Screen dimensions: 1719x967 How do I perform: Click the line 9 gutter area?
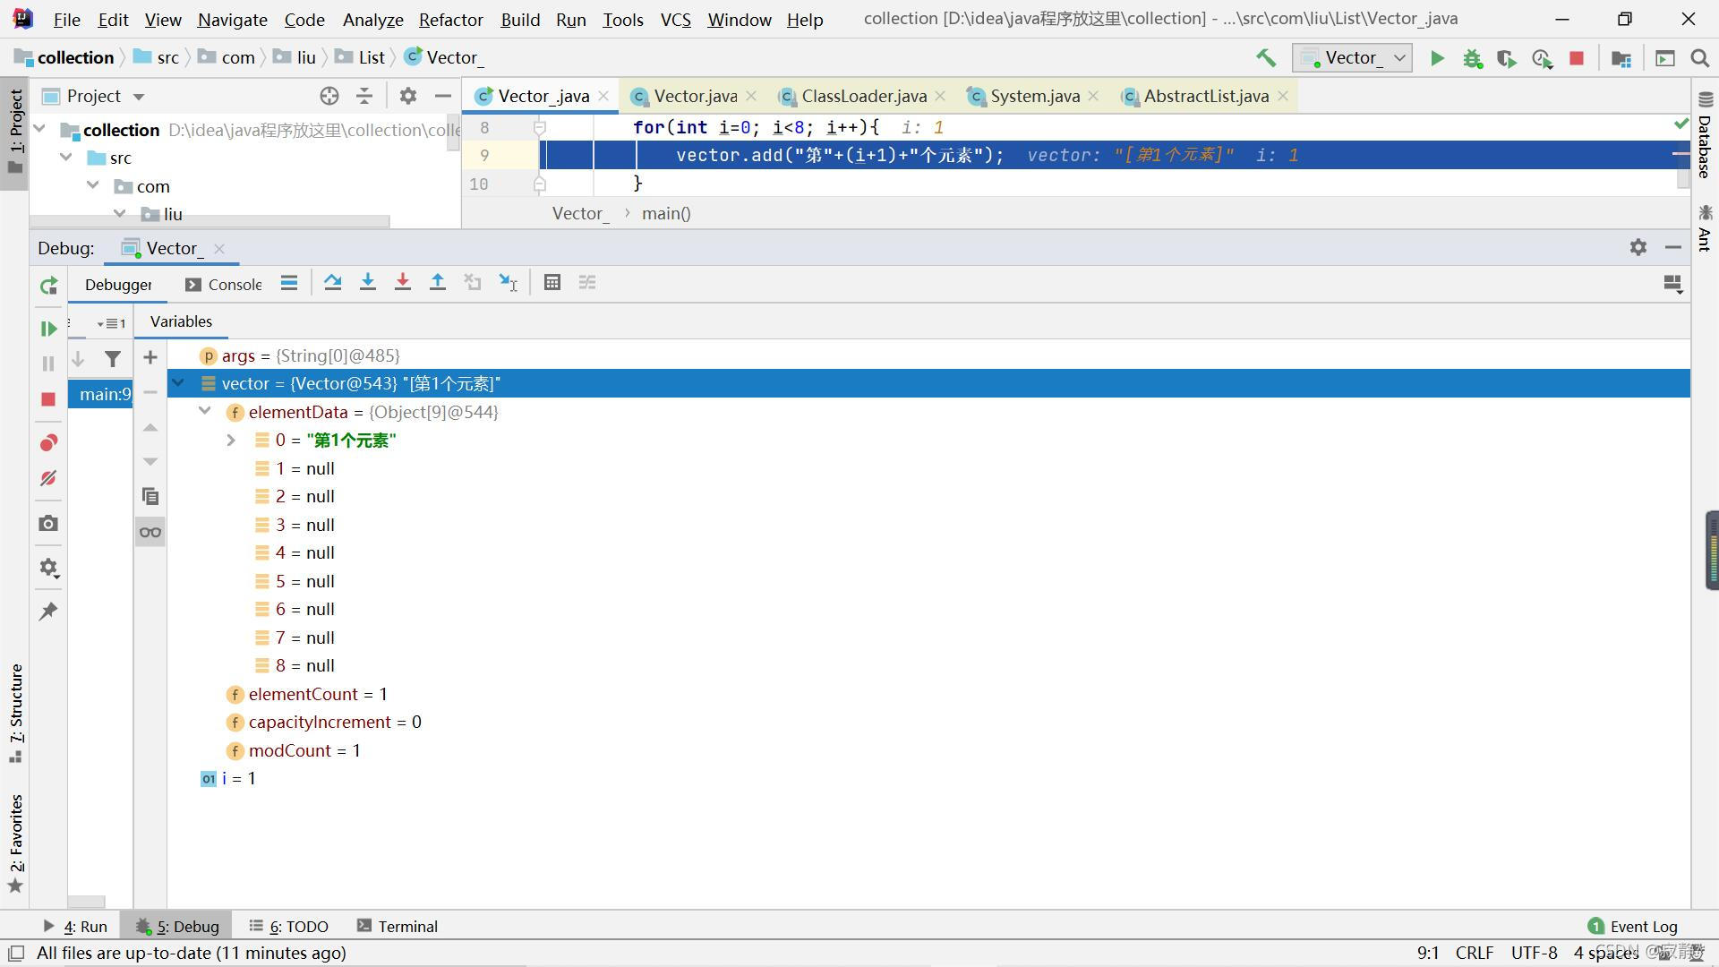[501, 156]
